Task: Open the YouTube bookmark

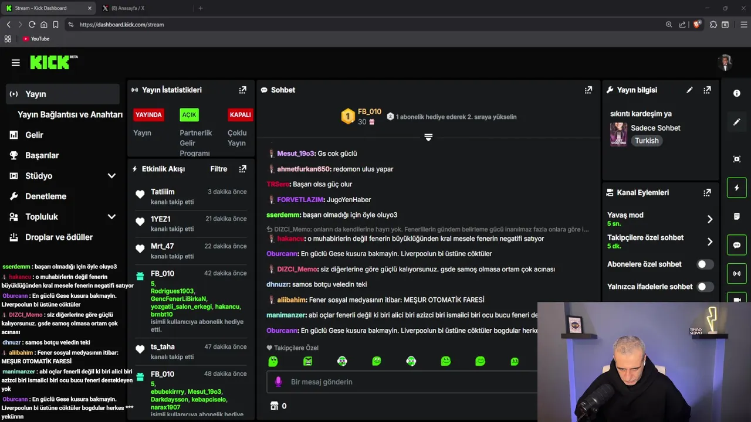Action: 36,39
